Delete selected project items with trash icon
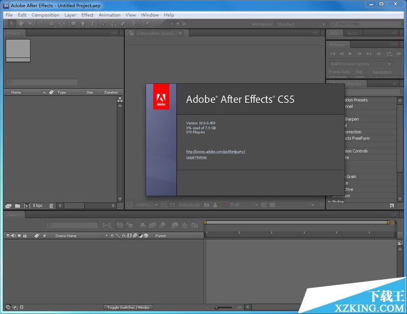Viewport: 407px width, 314px height. point(51,206)
